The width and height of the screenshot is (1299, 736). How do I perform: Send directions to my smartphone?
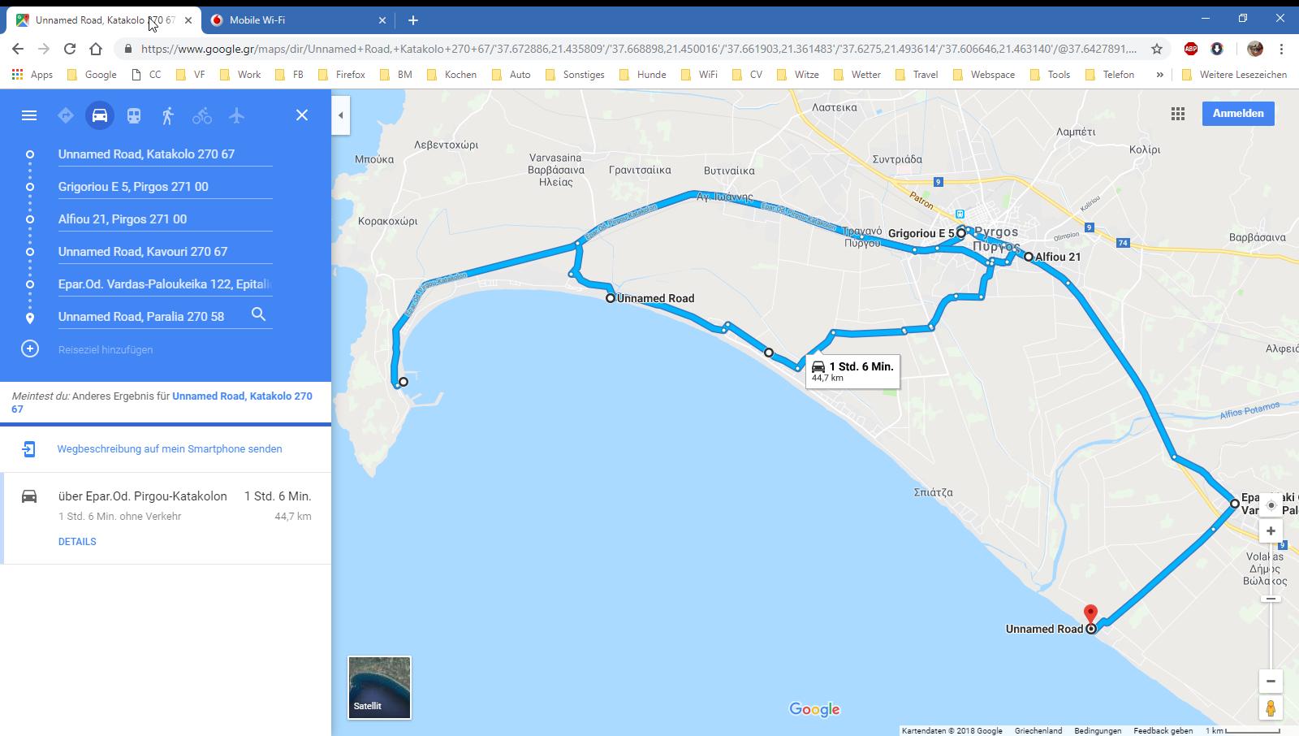coord(170,448)
